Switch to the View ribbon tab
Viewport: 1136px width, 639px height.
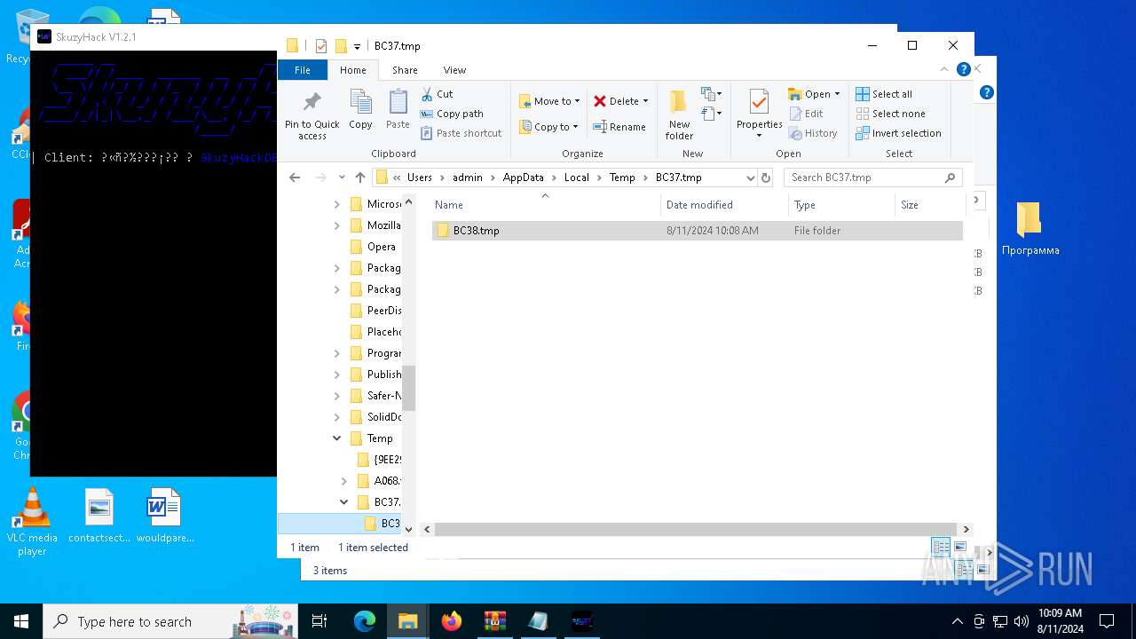click(454, 70)
